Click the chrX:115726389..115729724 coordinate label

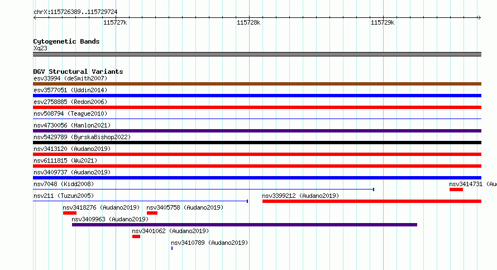75,12
